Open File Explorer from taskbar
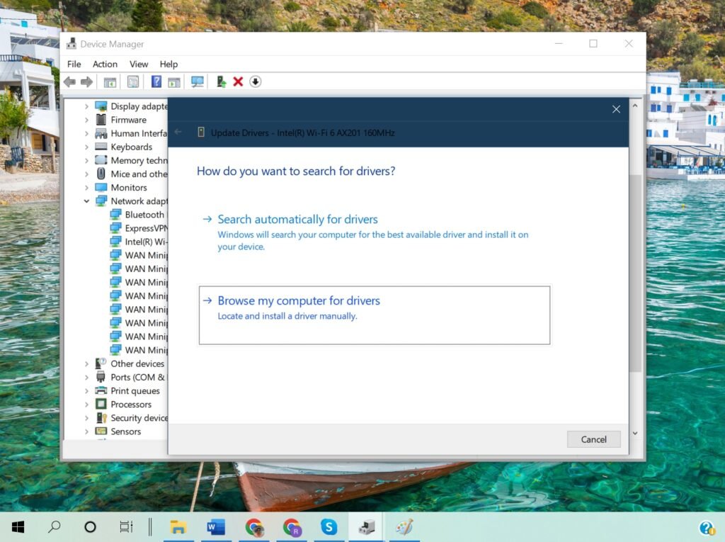This screenshot has height=542, width=725. [x=178, y=526]
